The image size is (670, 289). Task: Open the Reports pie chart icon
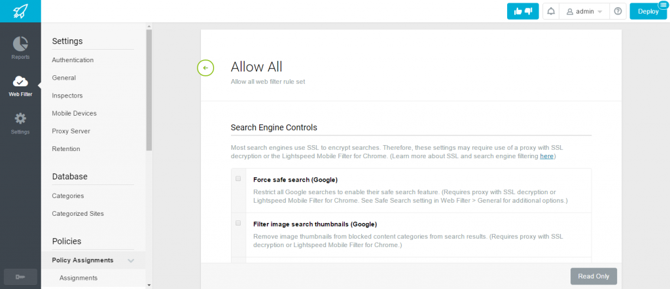20,44
